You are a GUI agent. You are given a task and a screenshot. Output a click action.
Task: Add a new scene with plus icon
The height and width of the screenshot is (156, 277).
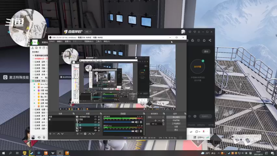coord(50,134)
